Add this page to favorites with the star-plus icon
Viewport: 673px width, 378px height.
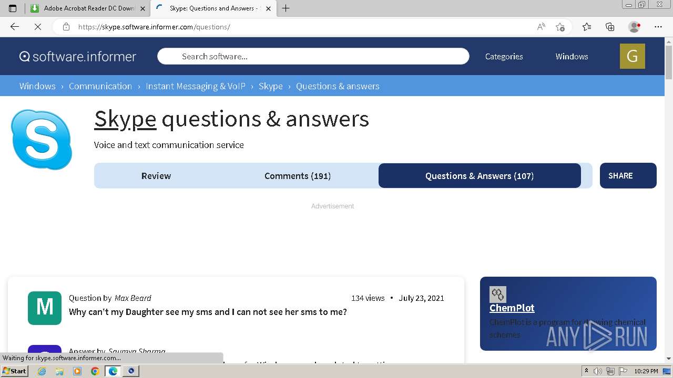click(x=560, y=27)
